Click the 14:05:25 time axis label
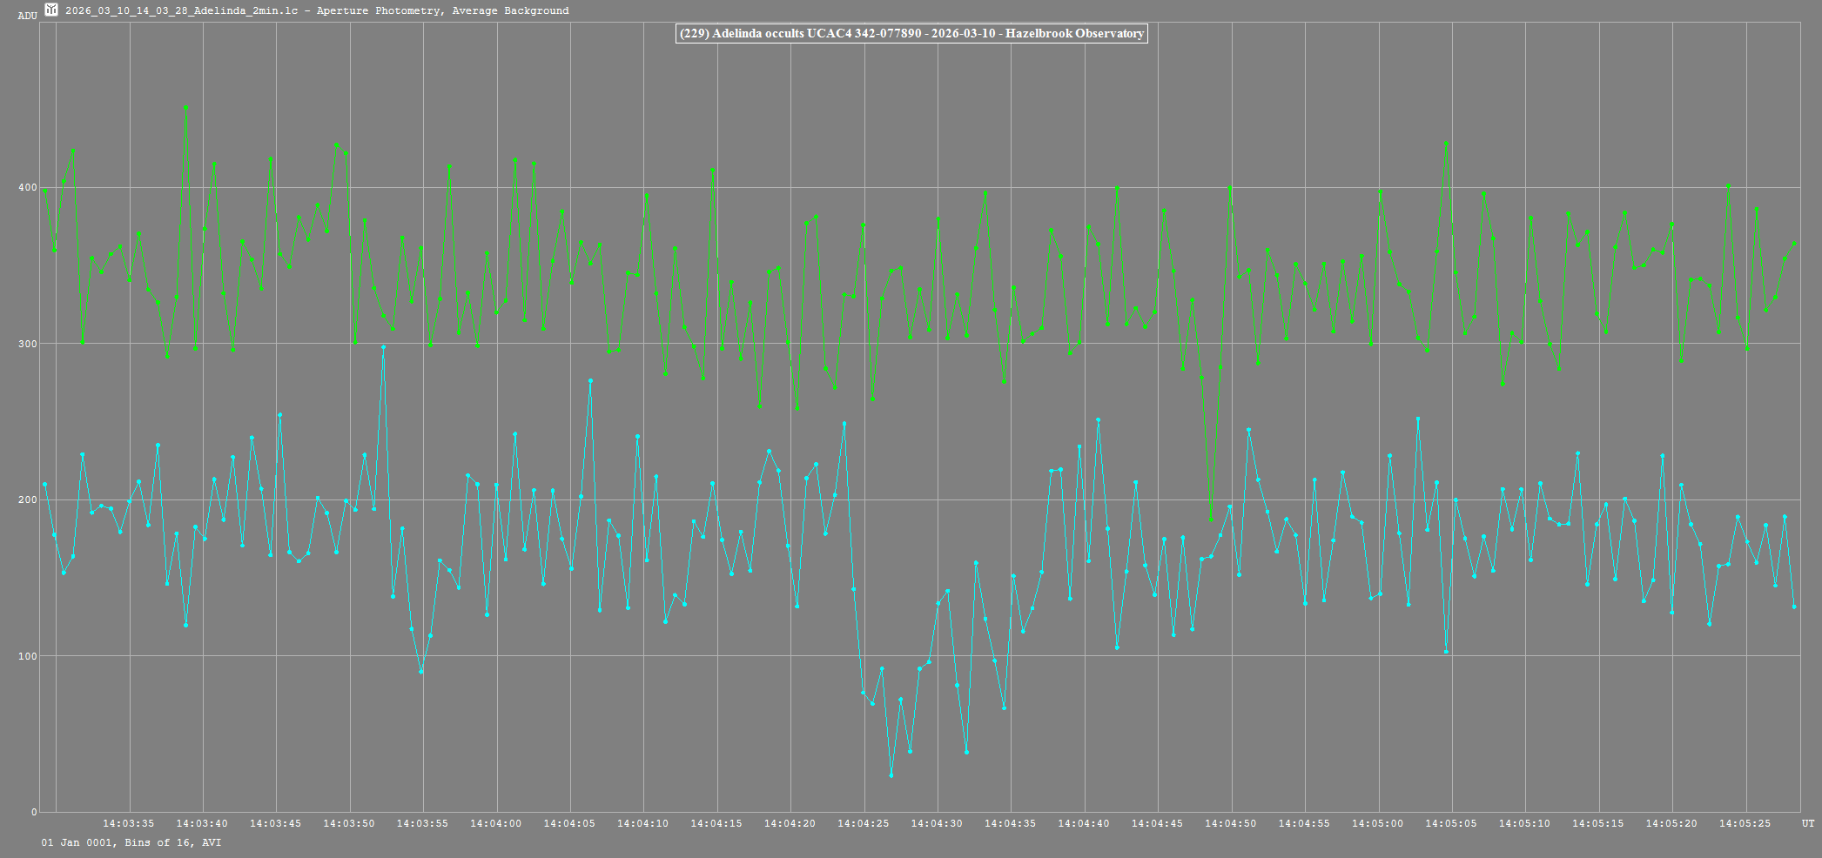Image resolution: width=1822 pixels, height=858 pixels. point(1744,823)
